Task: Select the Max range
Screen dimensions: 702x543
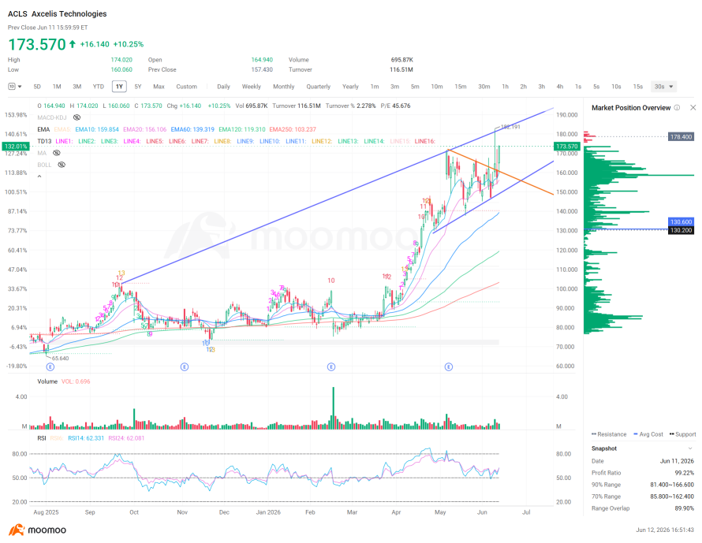Action: pos(159,87)
